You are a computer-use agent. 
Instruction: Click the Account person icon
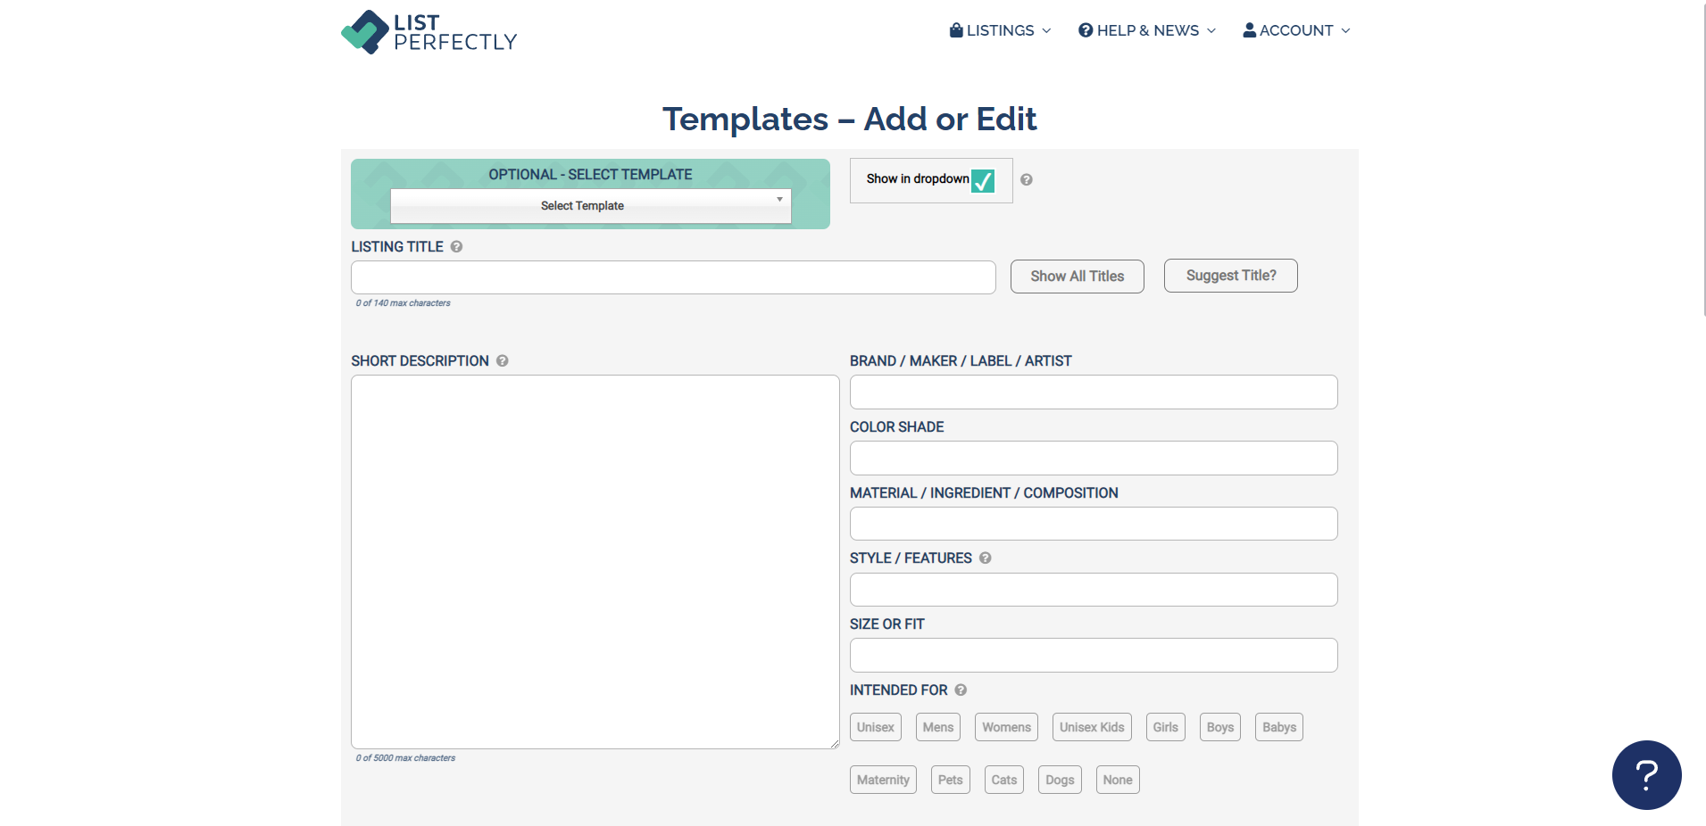click(1248, 29)
